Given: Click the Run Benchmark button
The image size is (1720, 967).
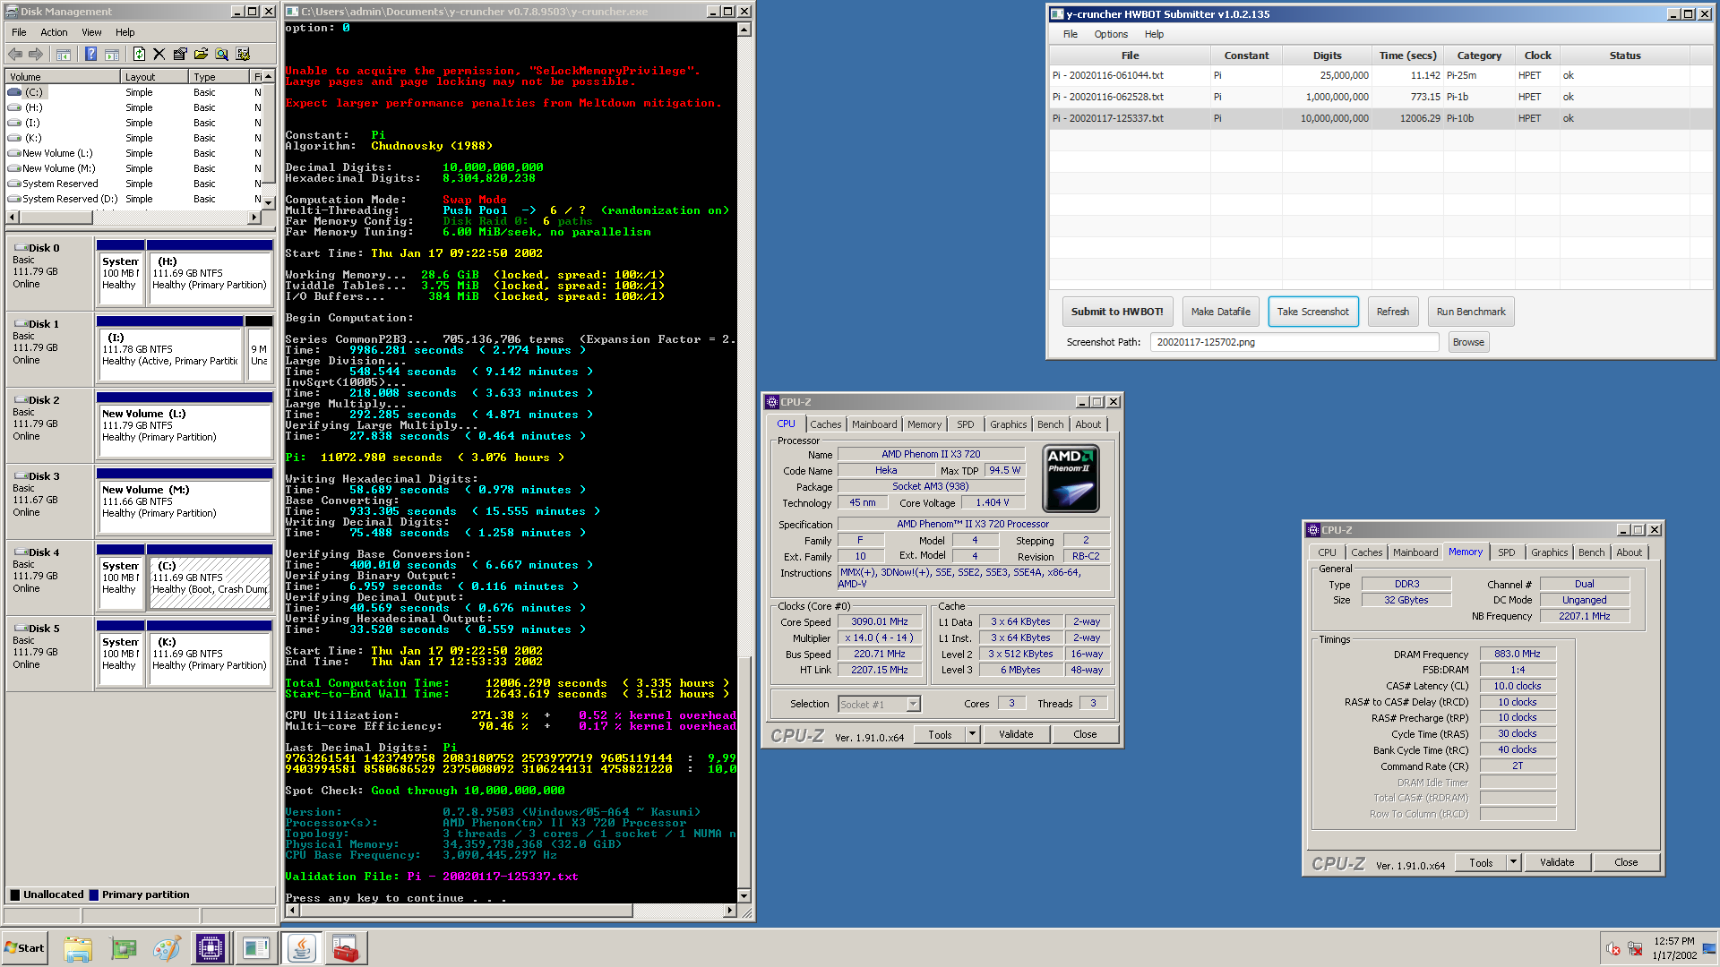Looking at the screenshot, I should coord(1470,312).
